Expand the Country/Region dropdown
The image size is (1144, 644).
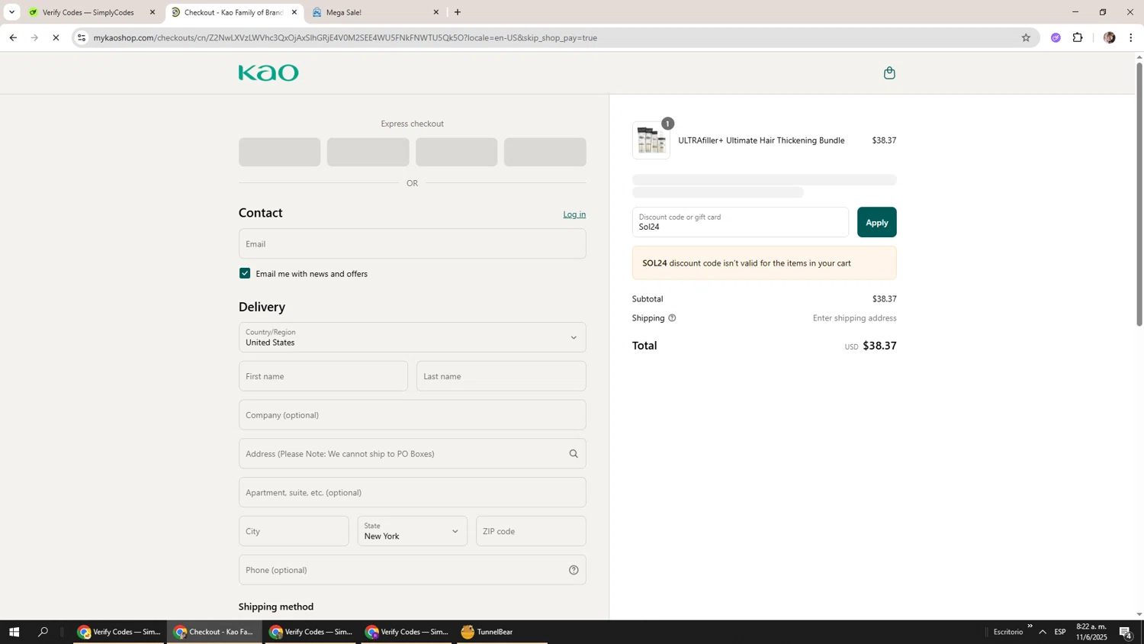click(413, 337)
